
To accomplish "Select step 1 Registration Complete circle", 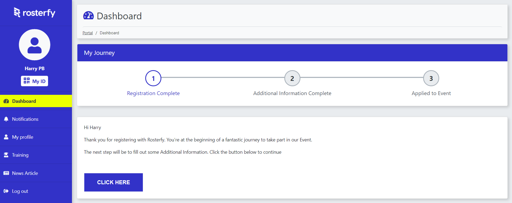I will (153, 78).
